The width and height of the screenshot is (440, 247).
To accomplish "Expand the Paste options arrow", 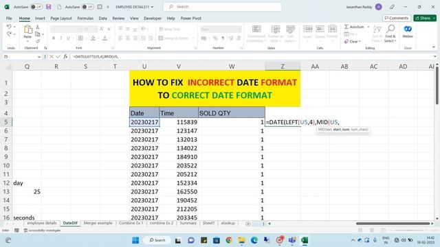I will (x=27, y=41).
